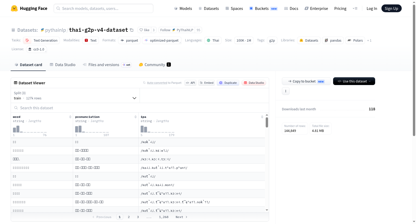The height and width of the screenshot is (224, 416).
Task: Click the Polars library tag
Action: coord(355,40)
